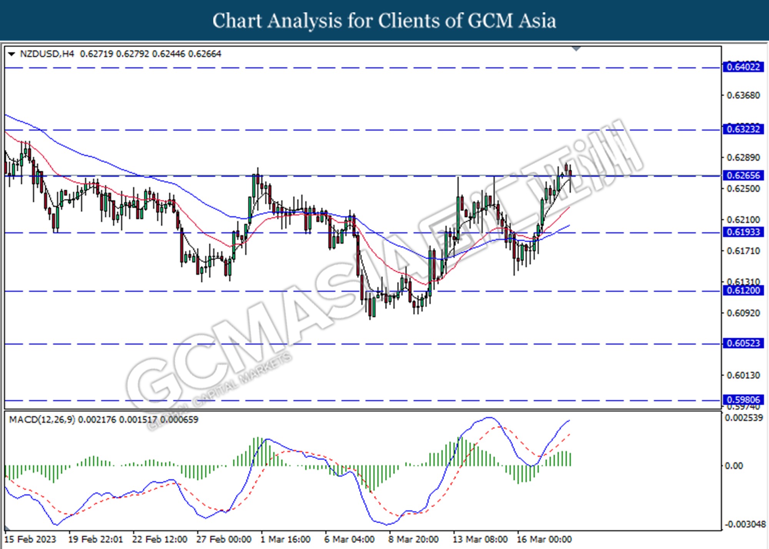Open the NZDUSD,H4 chart dropdown arrow
The width and height of the screenshot is (769, 549).
12,54
